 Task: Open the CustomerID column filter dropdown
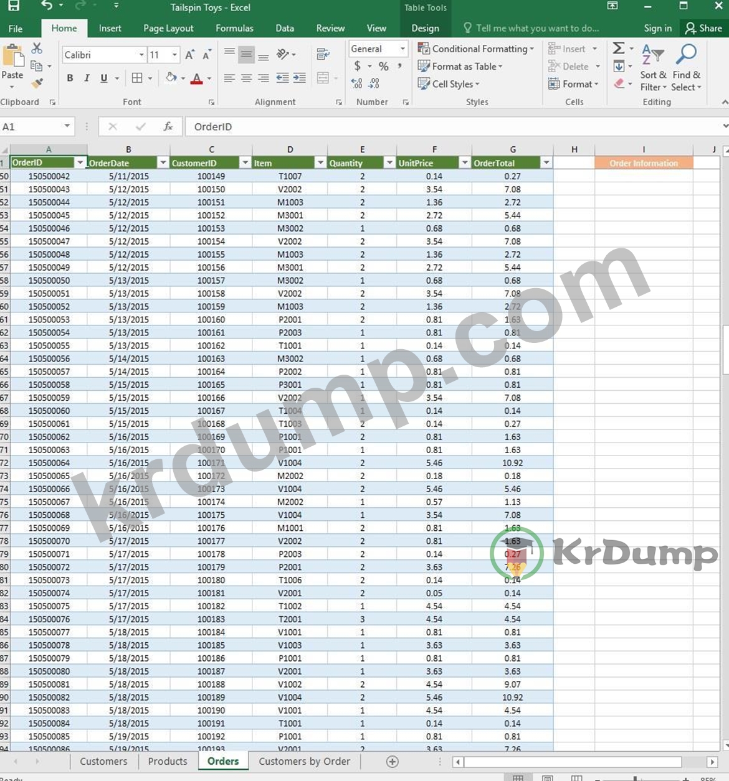pos(245,163)
